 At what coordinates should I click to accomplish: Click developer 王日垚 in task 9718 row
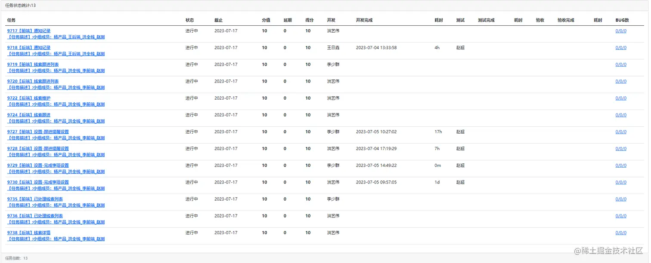tap(333, 48)
